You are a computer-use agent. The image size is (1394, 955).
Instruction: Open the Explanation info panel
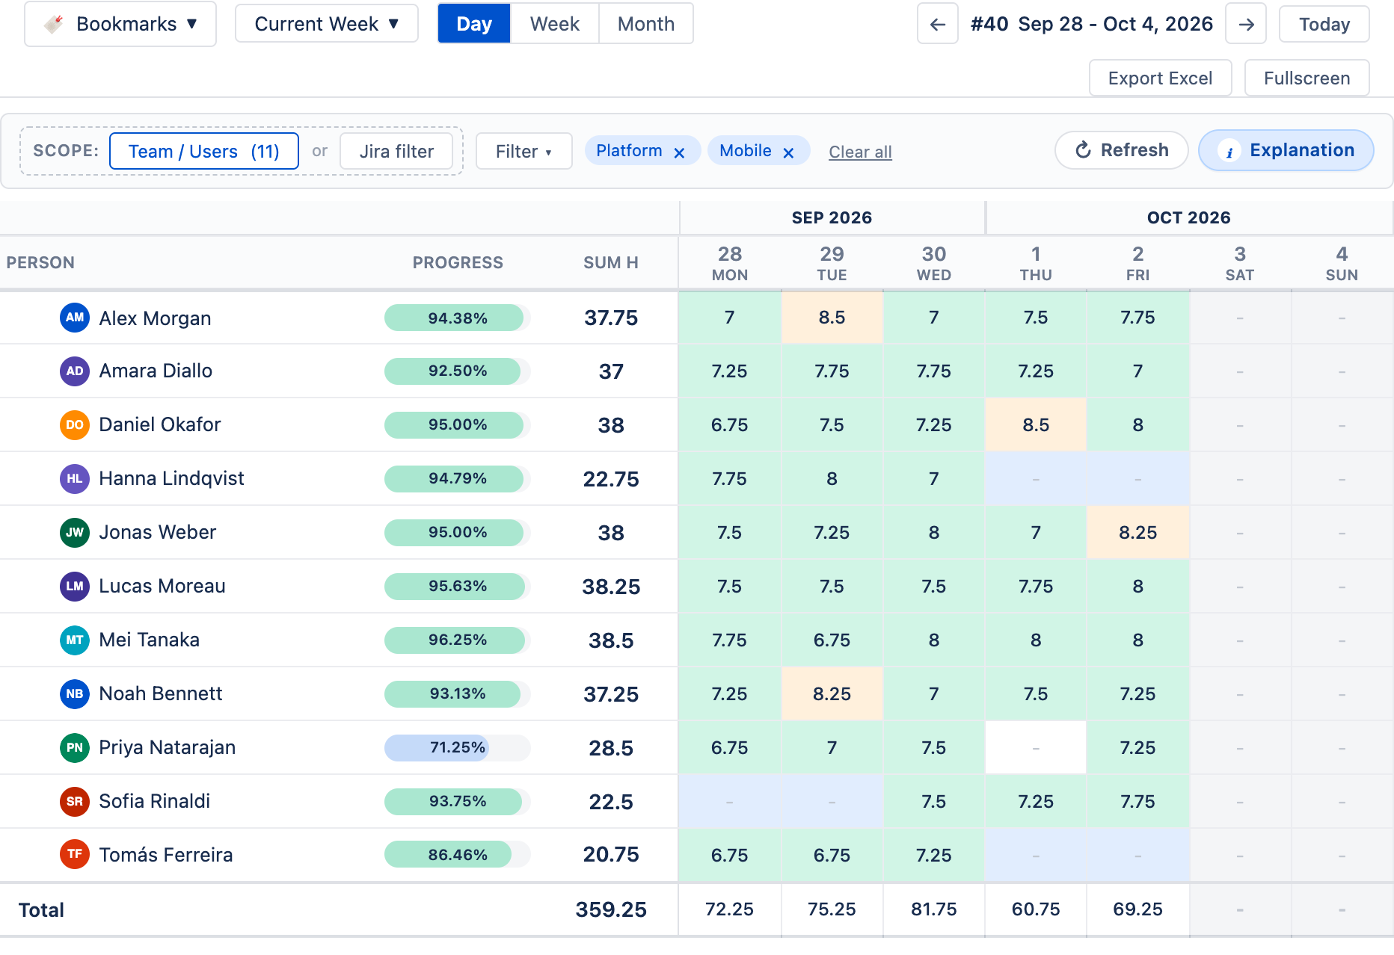1286,150
